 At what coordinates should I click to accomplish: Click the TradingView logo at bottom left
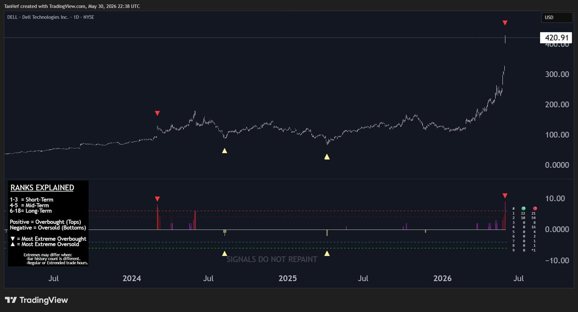pyautogui.click(x=36, y=300)
